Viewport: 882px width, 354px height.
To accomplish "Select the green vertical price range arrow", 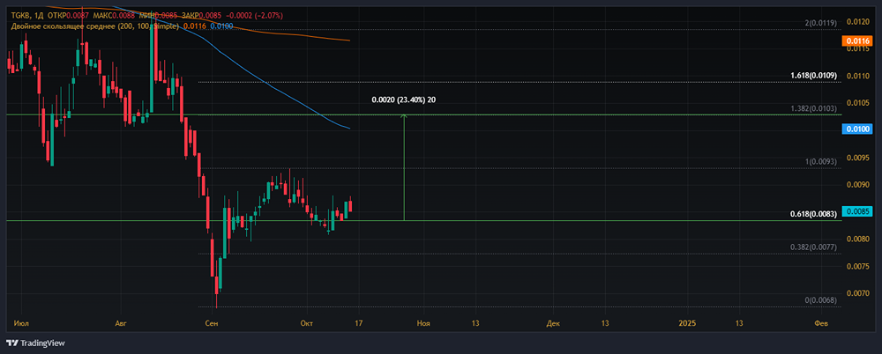I will (x=404, y=167).
